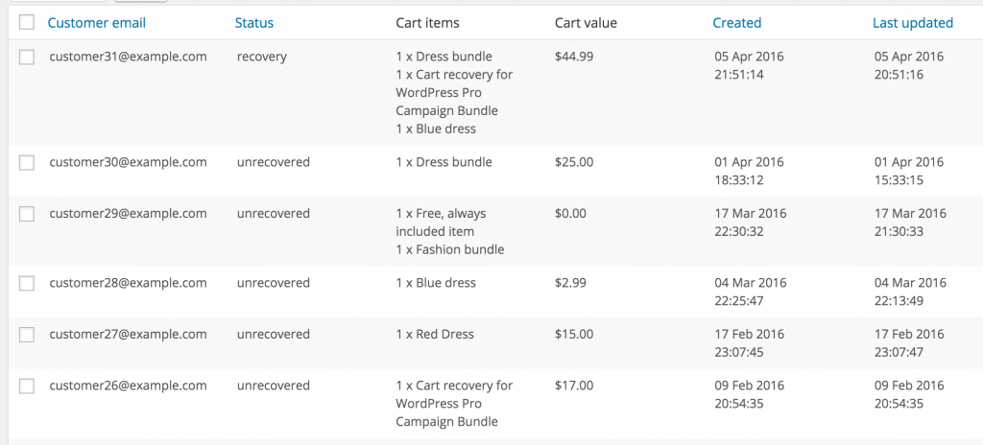983x445 pixels.
Task: Click the '1 x Red Dress' cart item
Action: point(435,334)
